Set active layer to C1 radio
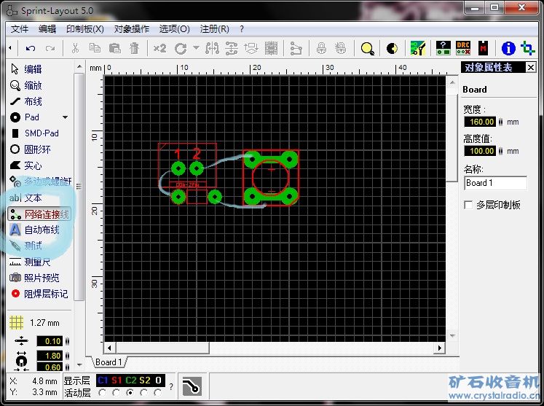The height and width of the screenshot is (406, 544). pyautogui.click(x=103, y=393)
